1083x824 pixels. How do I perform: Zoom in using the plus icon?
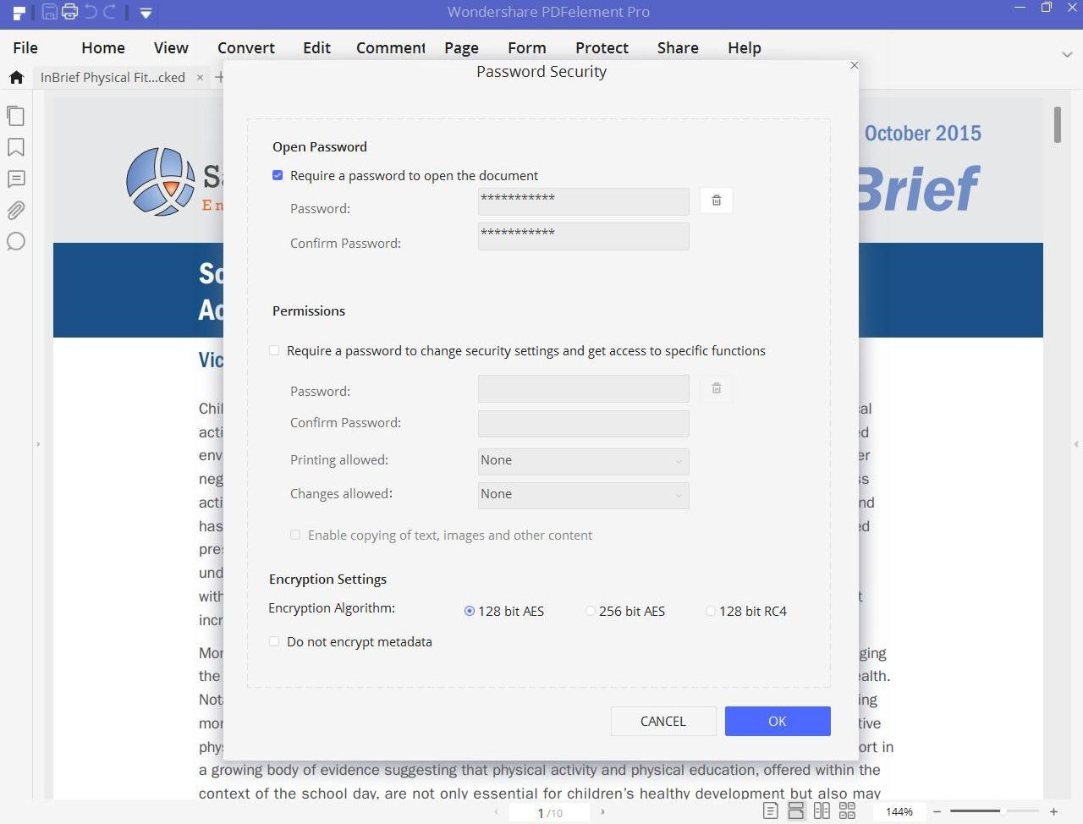tap(1053, 812)
